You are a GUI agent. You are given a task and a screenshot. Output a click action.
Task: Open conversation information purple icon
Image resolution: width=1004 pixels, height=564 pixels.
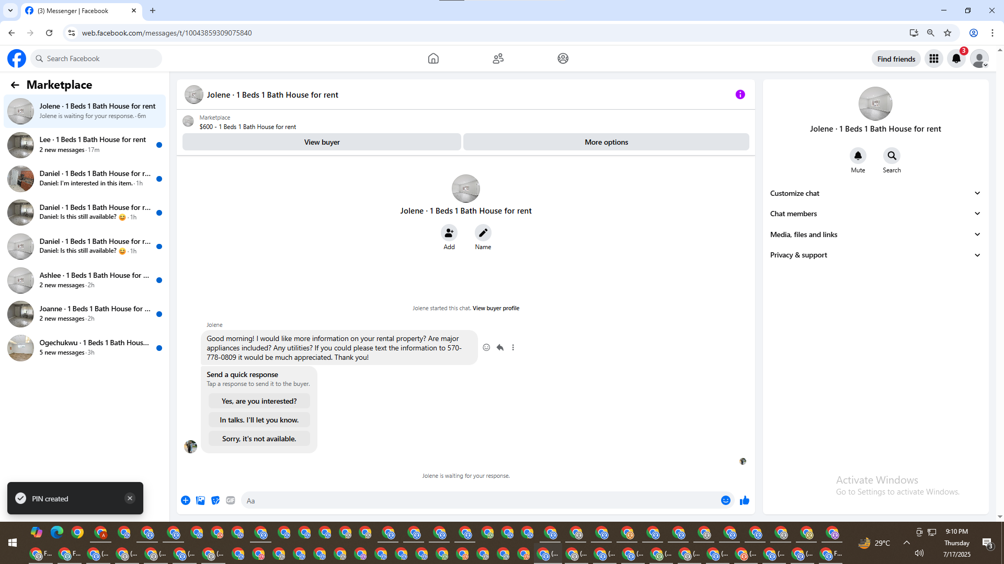(x=740, y=95)
